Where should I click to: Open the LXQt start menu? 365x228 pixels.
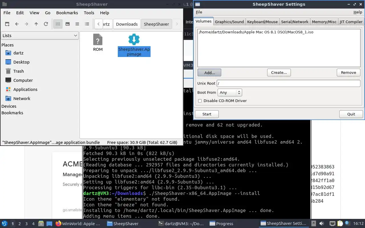[x=5, y=224]
